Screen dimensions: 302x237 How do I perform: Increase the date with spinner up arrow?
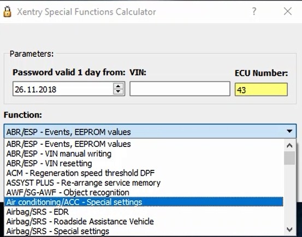coord(118,86)
